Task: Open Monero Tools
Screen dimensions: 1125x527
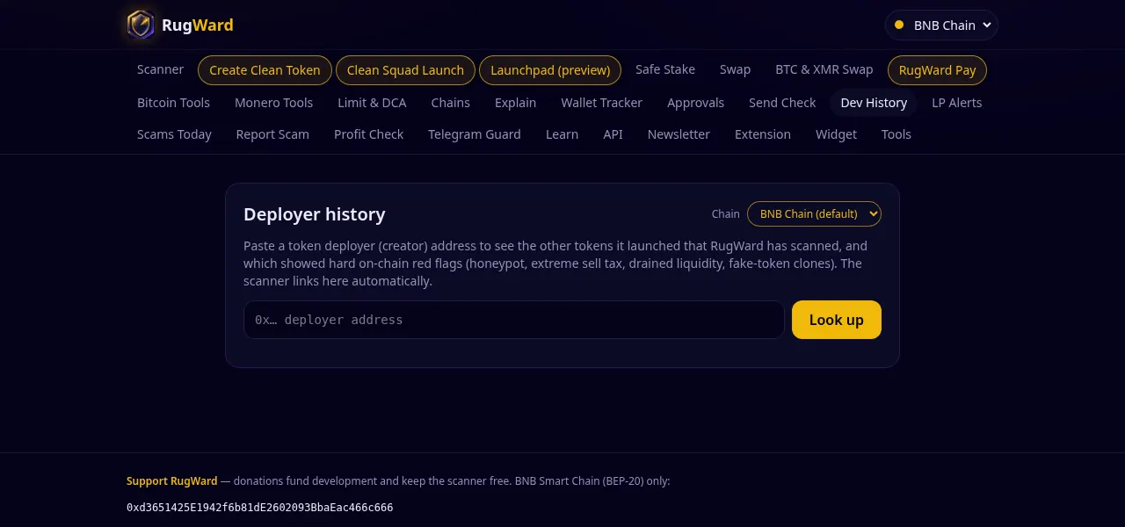Action: click(274, 103)
